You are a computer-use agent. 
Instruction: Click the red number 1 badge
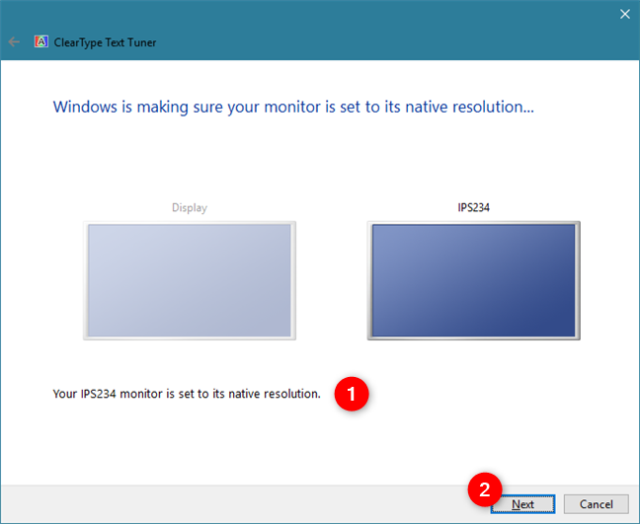point(352,394)
